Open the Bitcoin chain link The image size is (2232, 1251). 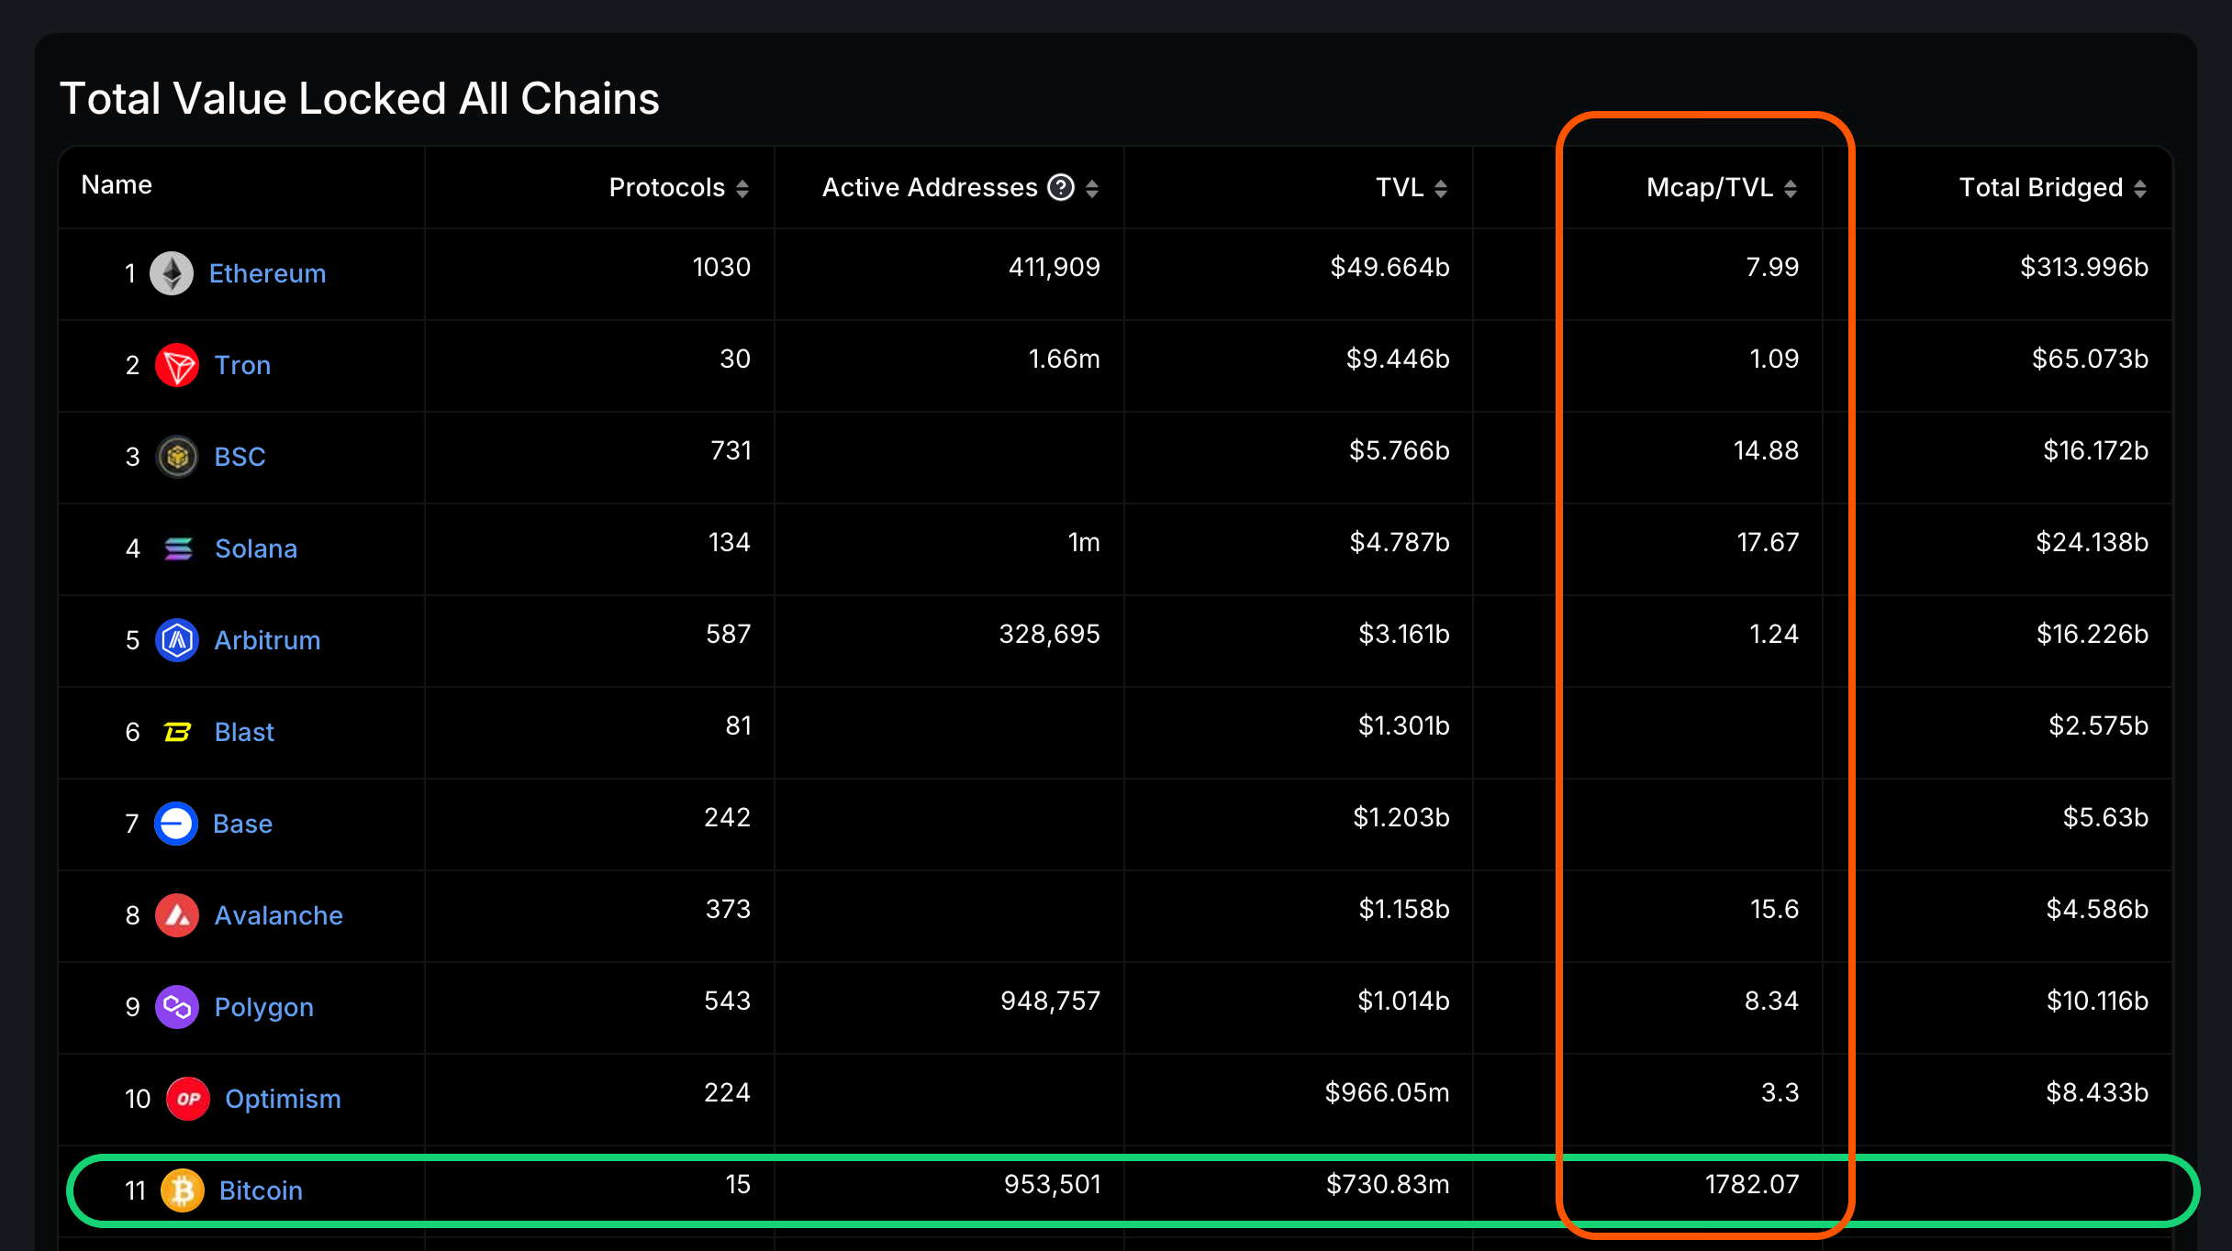coord(261,1190)
